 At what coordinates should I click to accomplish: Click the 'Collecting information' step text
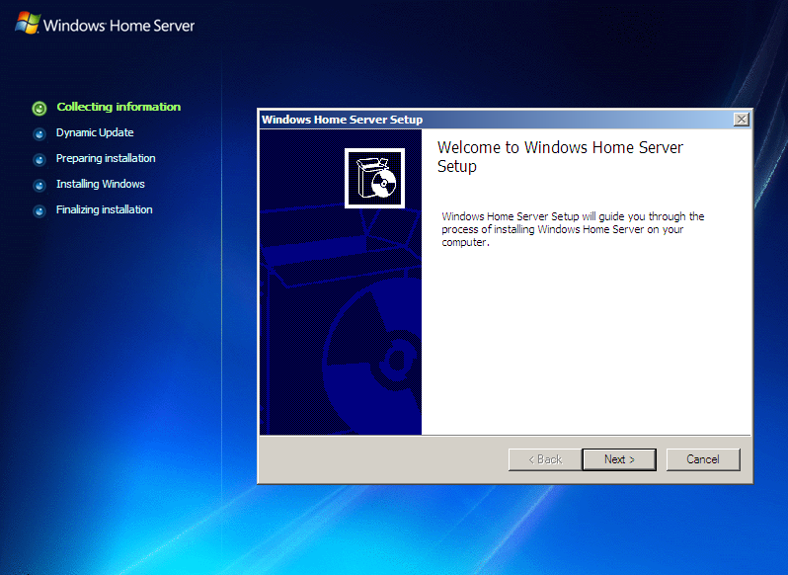tap(118, 107)
